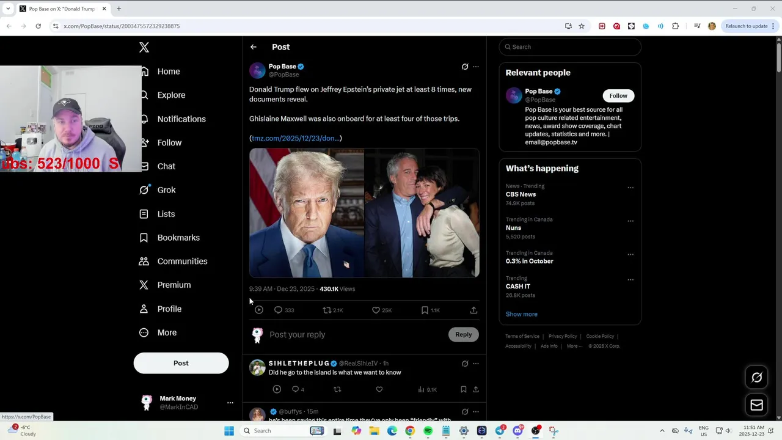Like SIHLETHEPLUG reply
Image resolution: width=782 pixels, height=440 pixels.
point(379,389)
